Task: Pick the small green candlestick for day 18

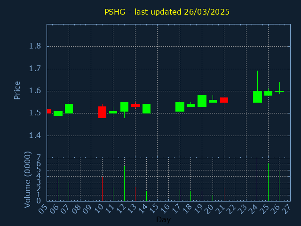Action: coord(190,105)
